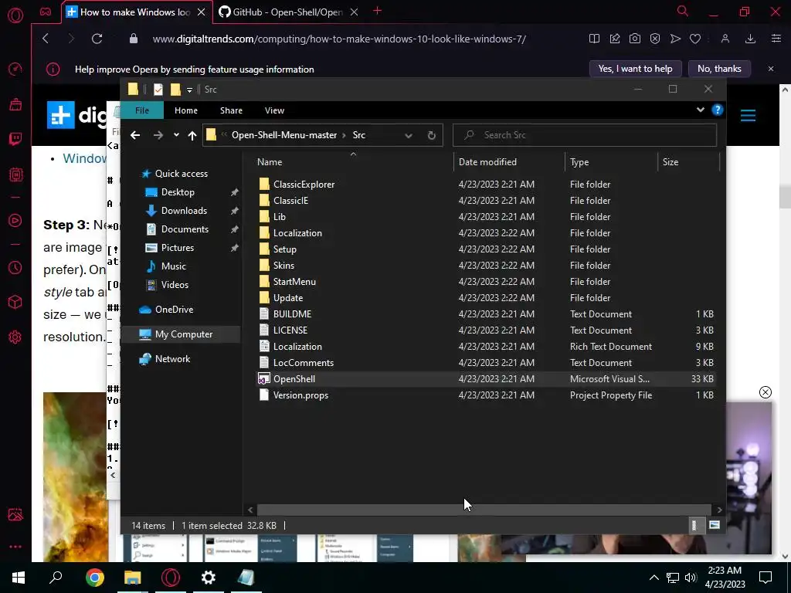Select the Setup folder

coord(284,249)
